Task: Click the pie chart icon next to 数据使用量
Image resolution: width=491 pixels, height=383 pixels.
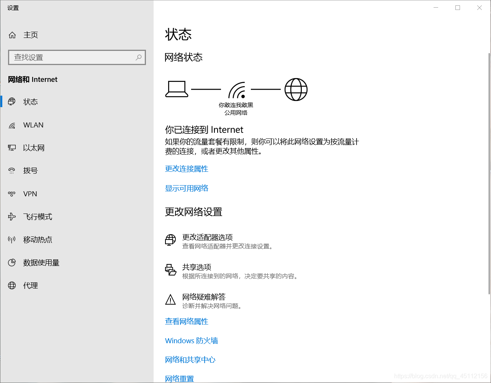Action: [x=12, y=262]
